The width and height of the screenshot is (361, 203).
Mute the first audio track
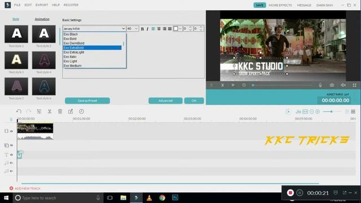[x=11, y=163]
